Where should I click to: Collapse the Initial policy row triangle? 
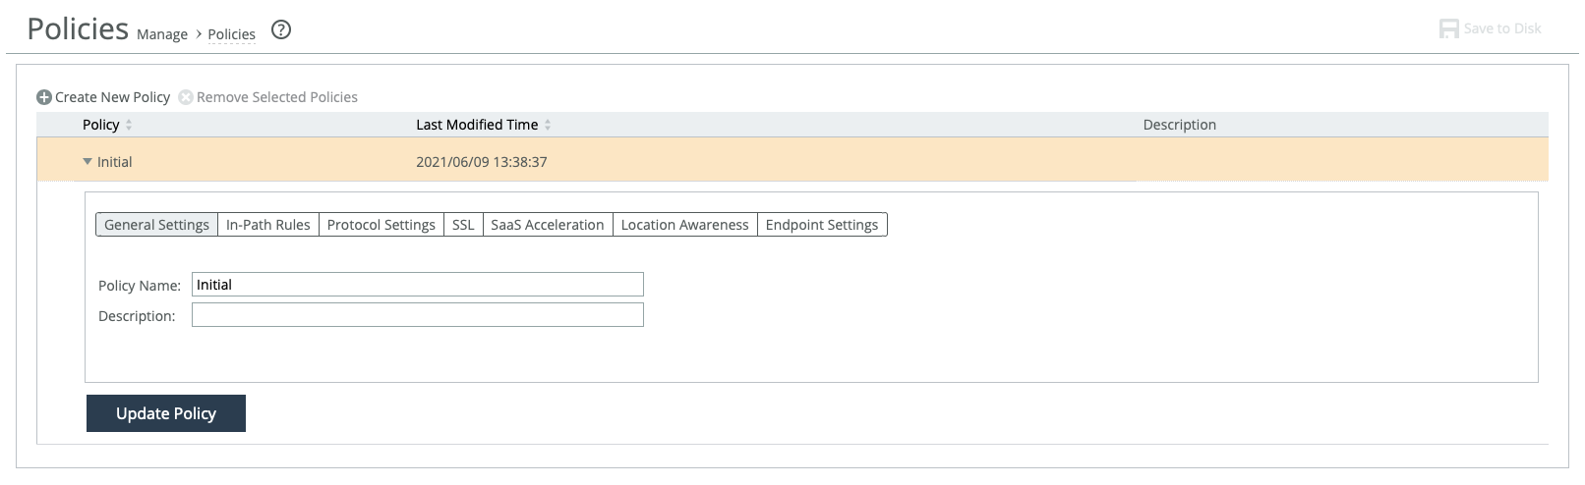tap(88, 162)
